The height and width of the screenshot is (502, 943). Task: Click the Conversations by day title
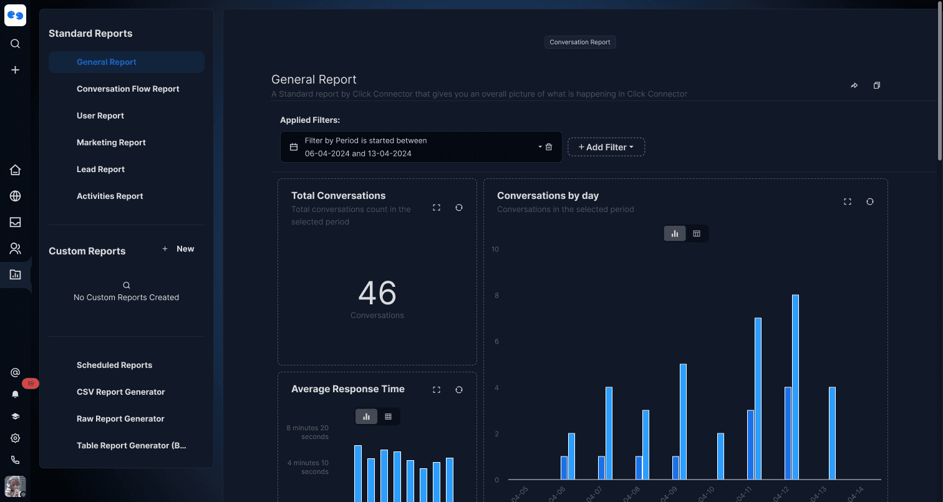tap(548, 196)
